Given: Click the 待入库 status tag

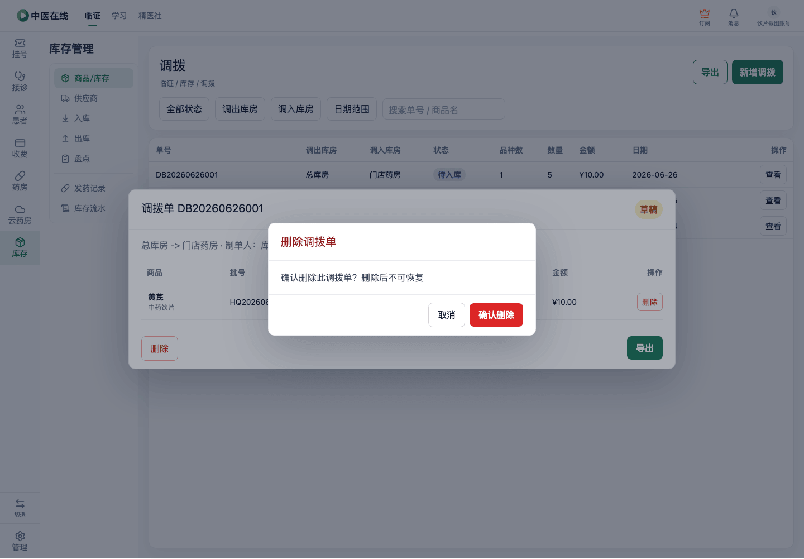Looking at the screenshot, I should (449, 175).
